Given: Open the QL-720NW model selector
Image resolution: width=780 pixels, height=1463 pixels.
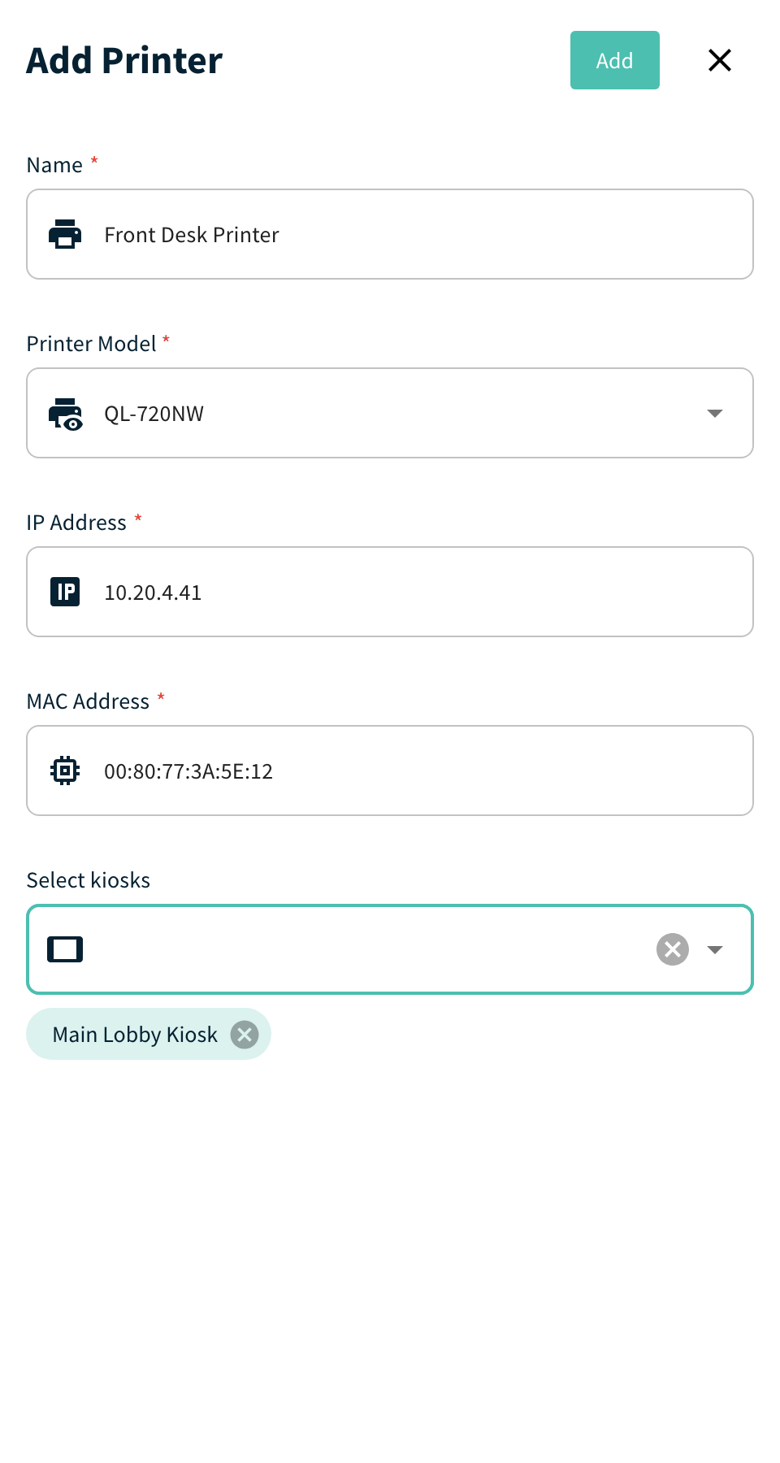Looking at the screenshot, I should 390,413.
